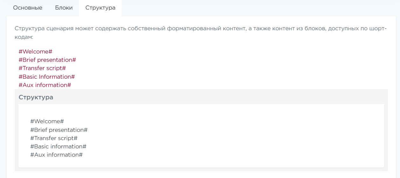Click the red #Basic Information# shortcode

(46, 77)
